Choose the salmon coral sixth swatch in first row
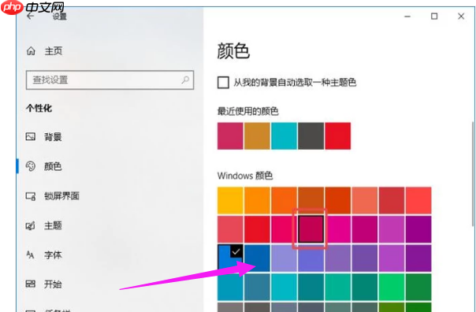The width and height of the screenshot is (476, 312). click(365, 201)
